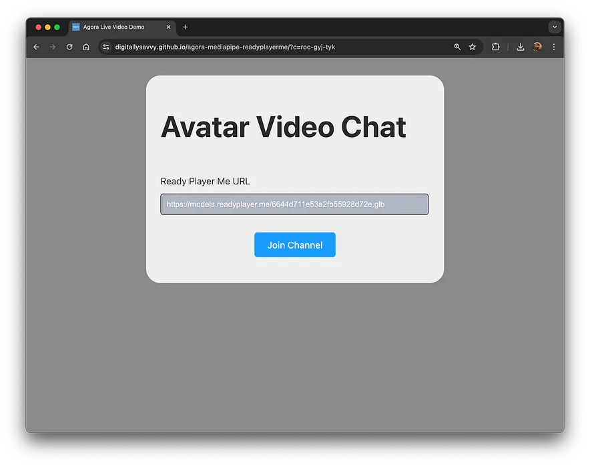This screenshot has width=590, height=467.
Task: Click the browser forward arrow
Action: tap(53, 47)
